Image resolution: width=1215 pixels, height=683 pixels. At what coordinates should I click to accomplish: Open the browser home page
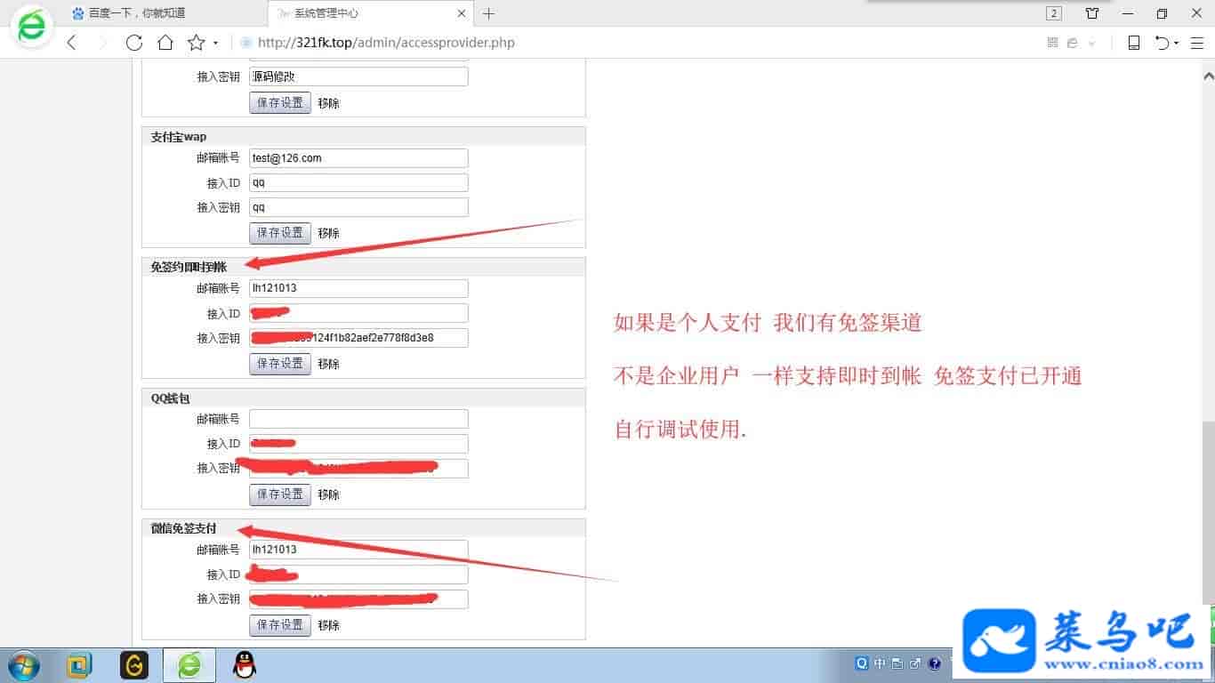point(165,43)
